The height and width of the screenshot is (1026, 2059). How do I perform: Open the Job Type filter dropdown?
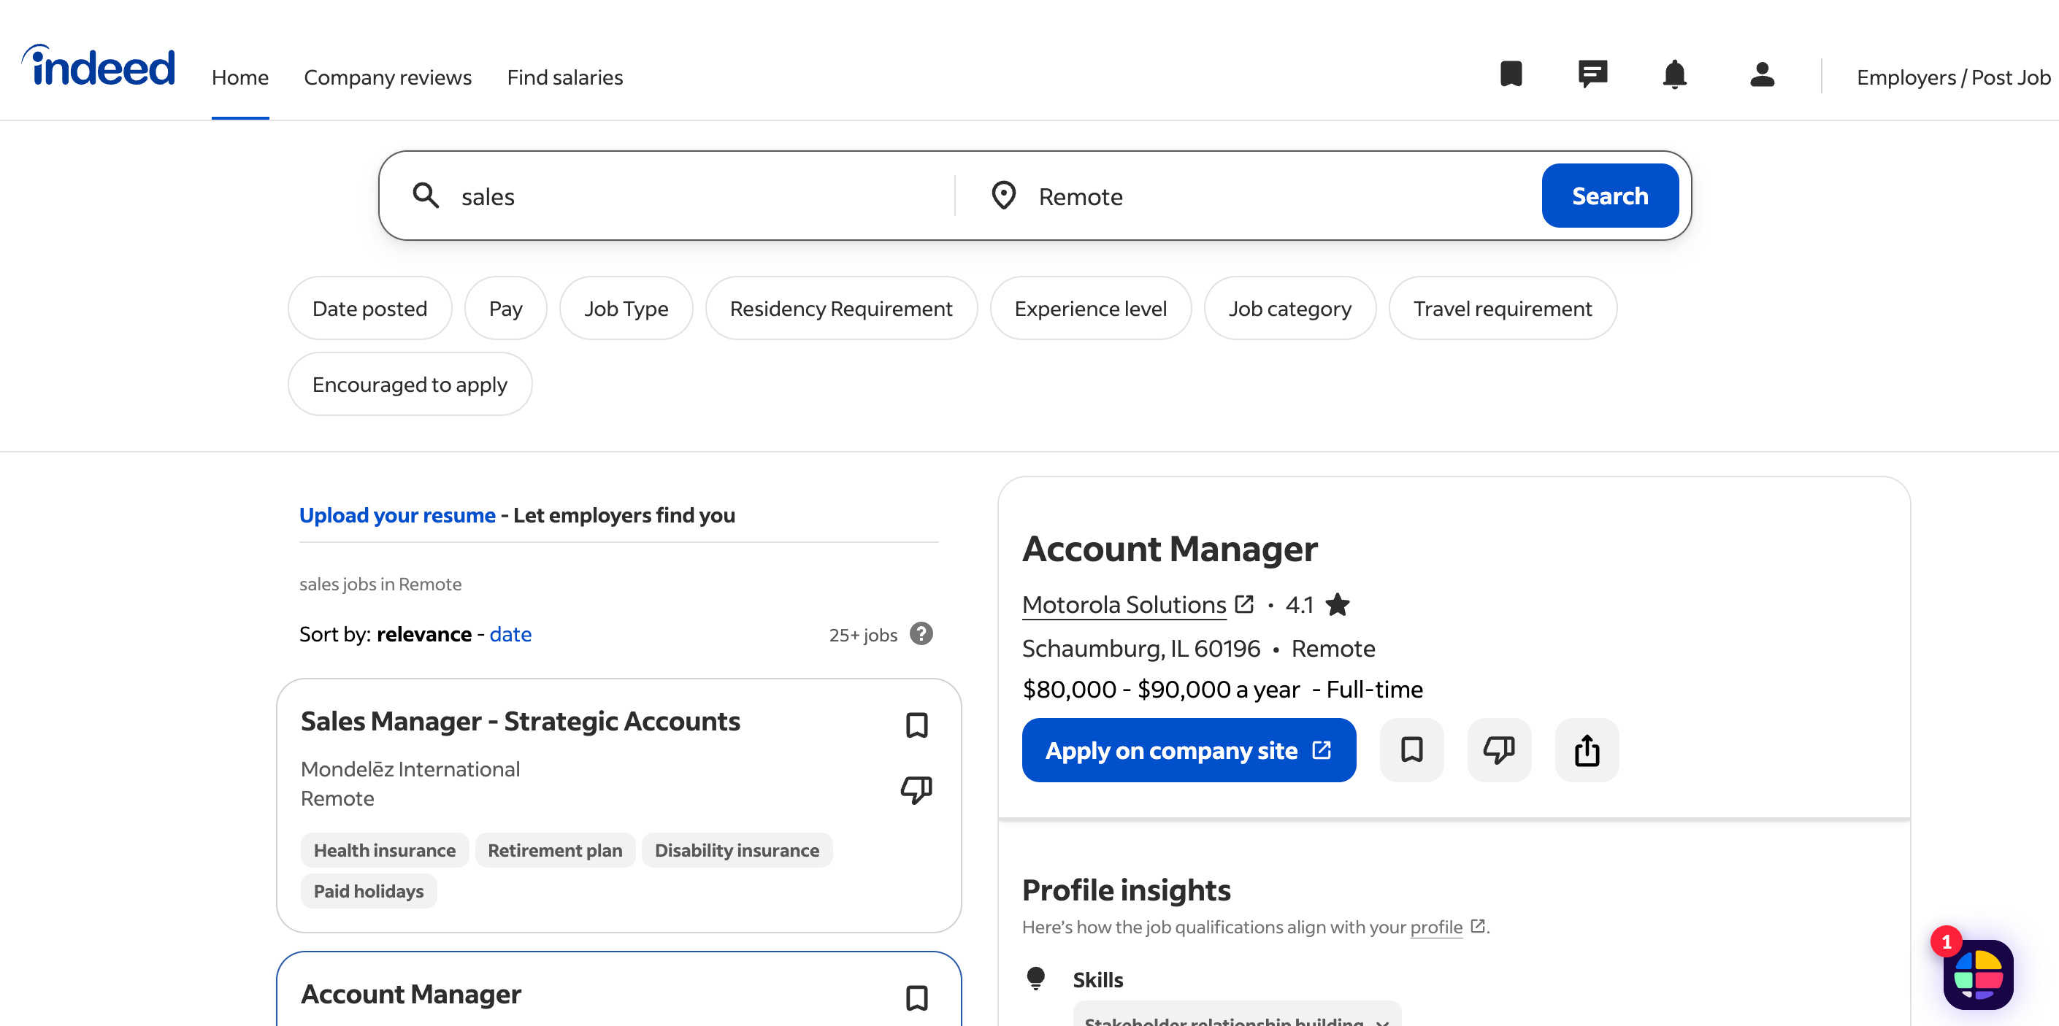(x=626, y=309)
